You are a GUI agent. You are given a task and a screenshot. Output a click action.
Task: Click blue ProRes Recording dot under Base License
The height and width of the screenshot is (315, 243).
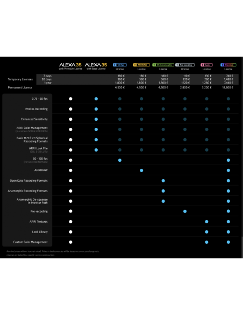tap(96, 109)
